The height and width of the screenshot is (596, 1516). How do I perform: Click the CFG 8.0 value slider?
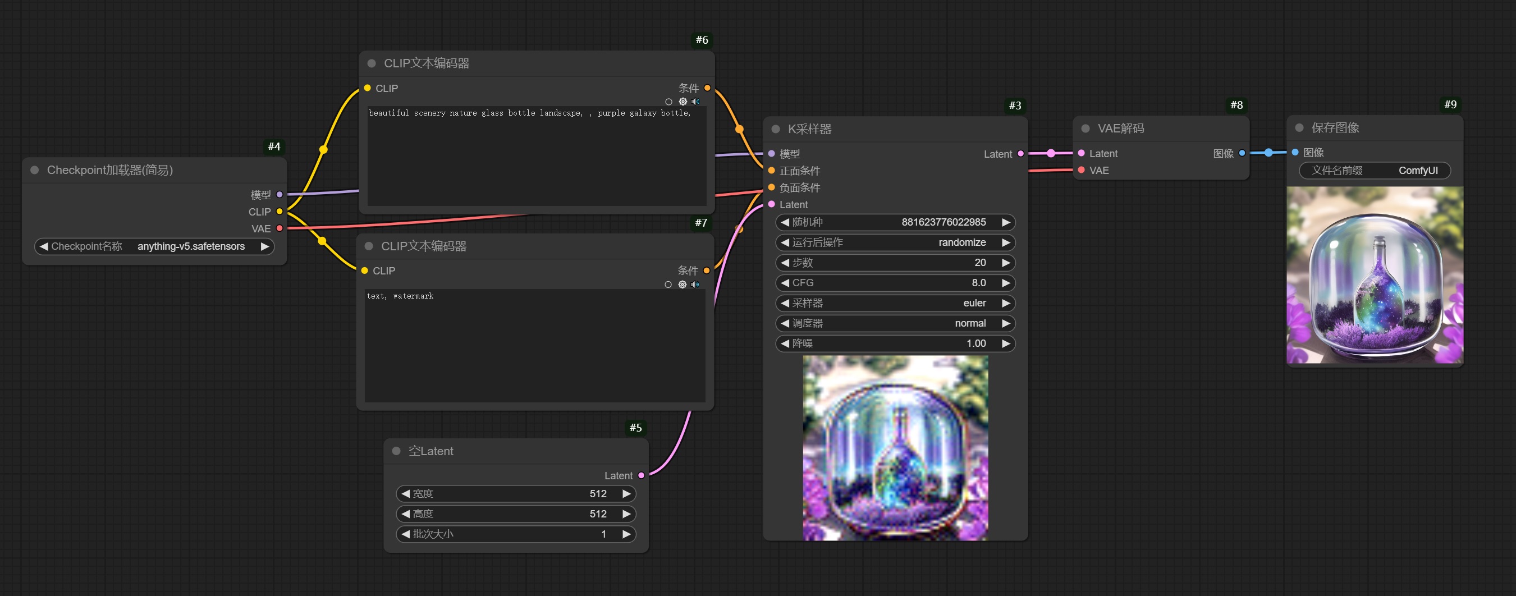(895, 283)
